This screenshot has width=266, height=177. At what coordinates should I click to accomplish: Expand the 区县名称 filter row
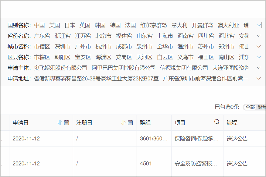(x=259, y=57)
